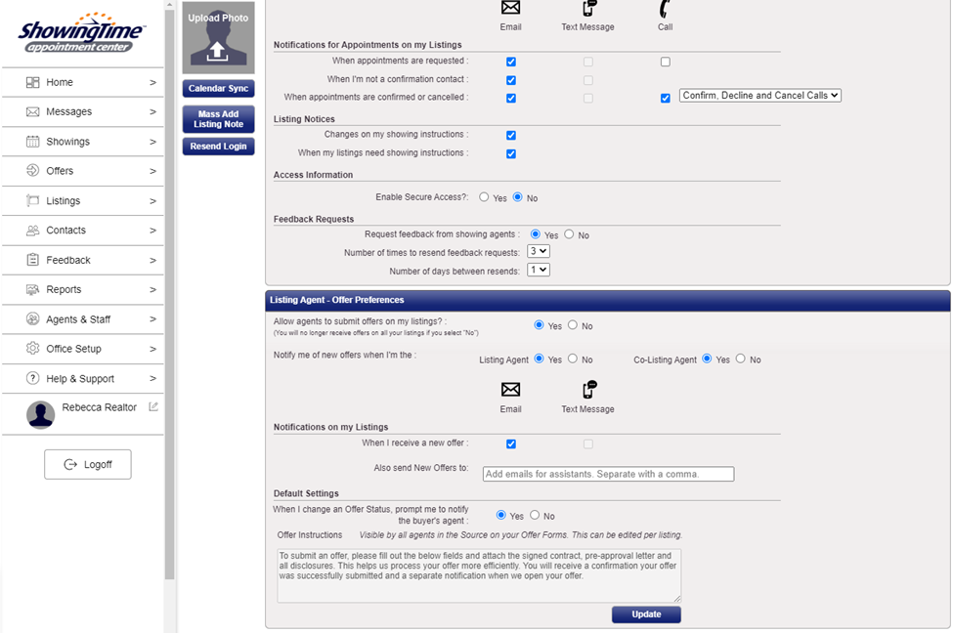
Task: Click the Agents & Staff icon
Action: 33,318
